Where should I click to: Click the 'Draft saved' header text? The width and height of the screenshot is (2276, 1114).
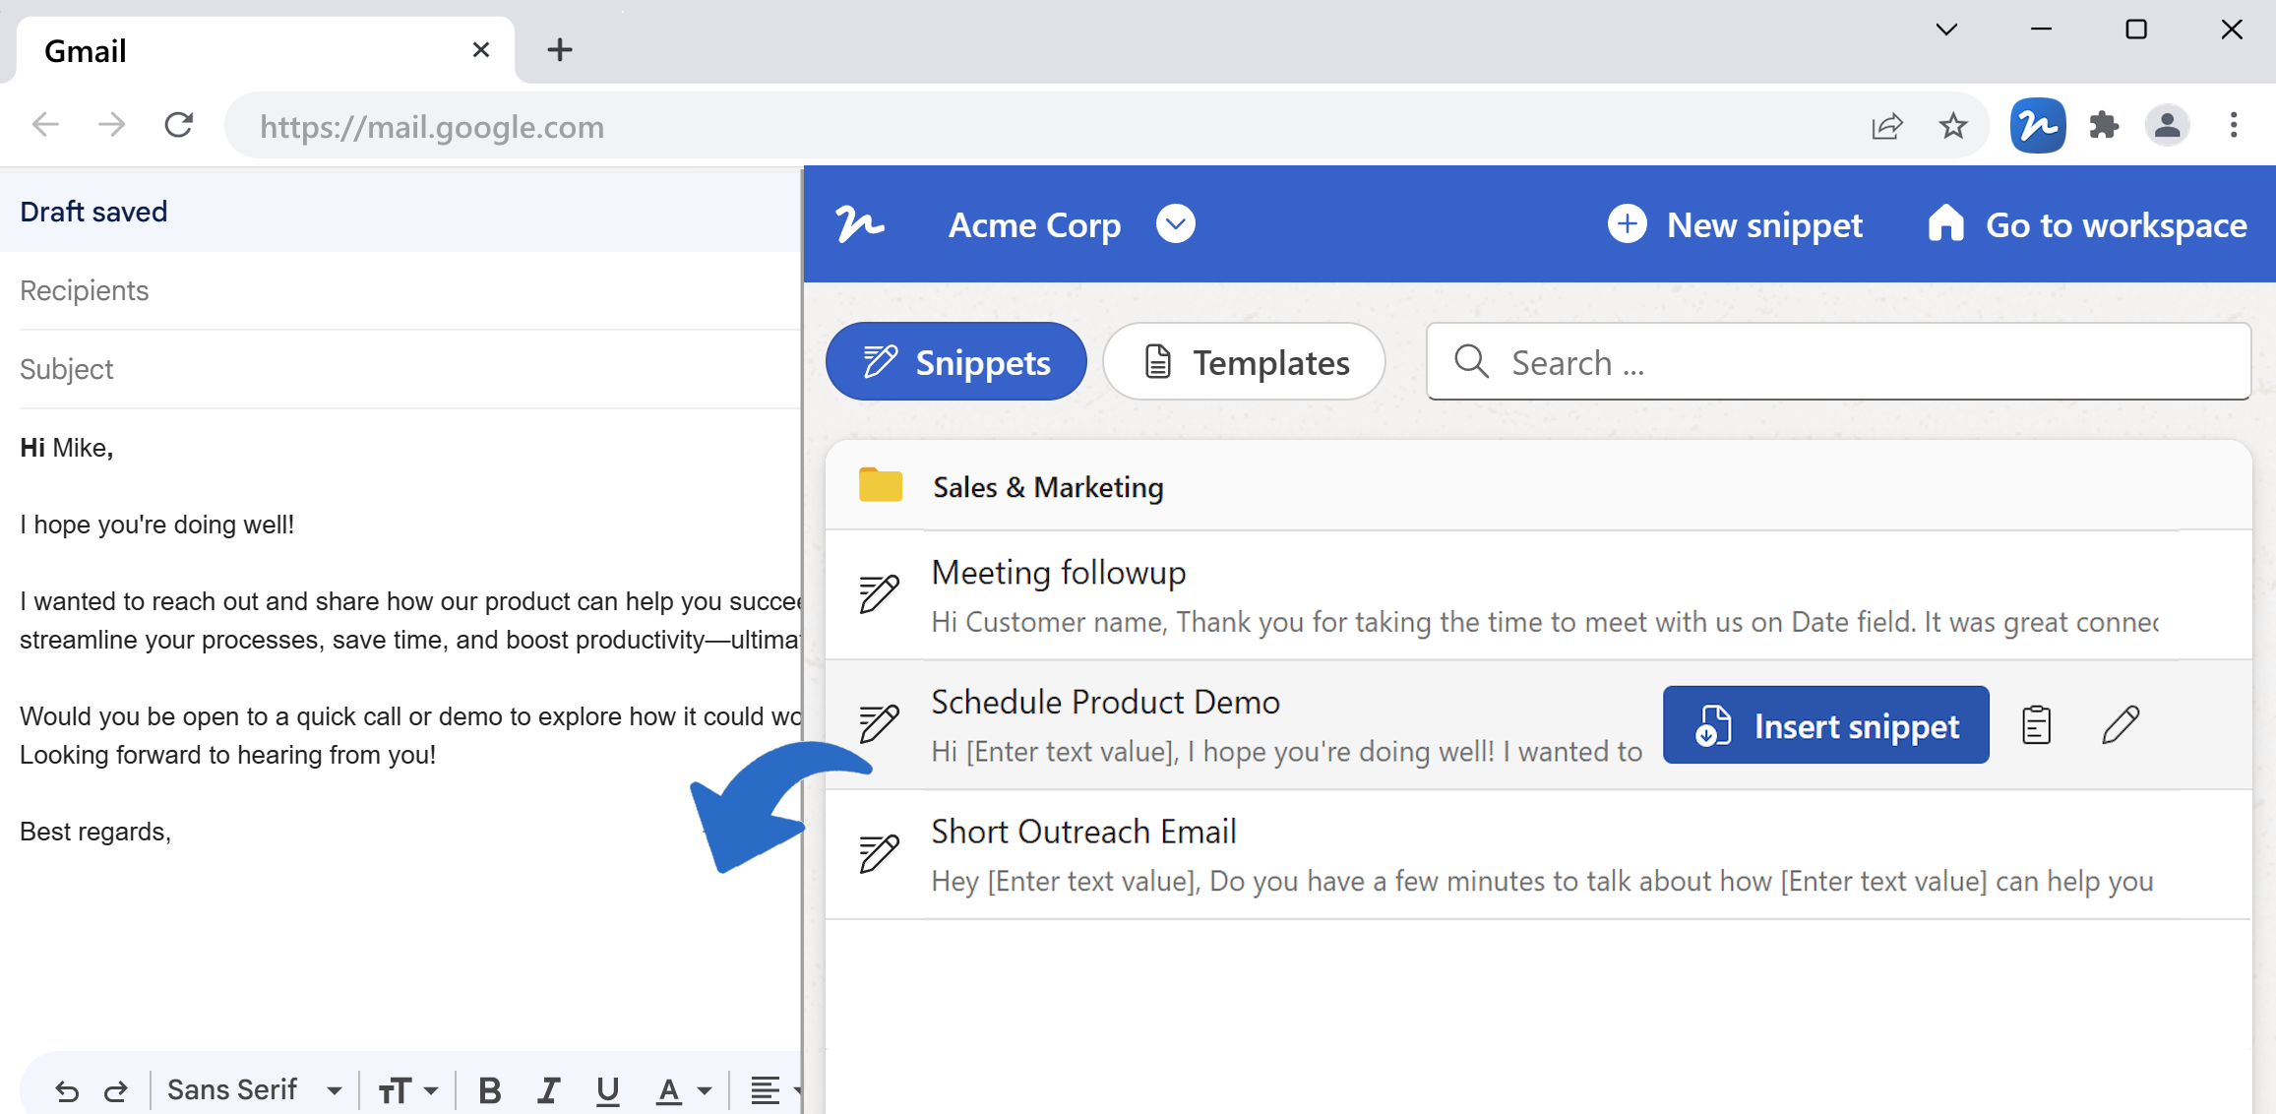pyautogui.click(x=93, y=212)
